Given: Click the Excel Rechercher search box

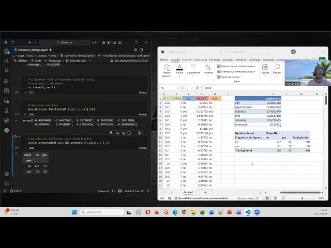Looking at the screenshot, I should pyautogui.click(x=245, y=52).
